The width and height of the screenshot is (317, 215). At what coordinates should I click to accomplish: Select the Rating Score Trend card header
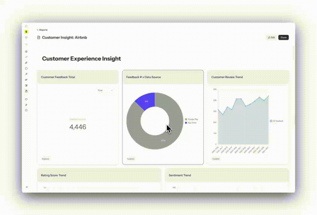click(99, 175)
